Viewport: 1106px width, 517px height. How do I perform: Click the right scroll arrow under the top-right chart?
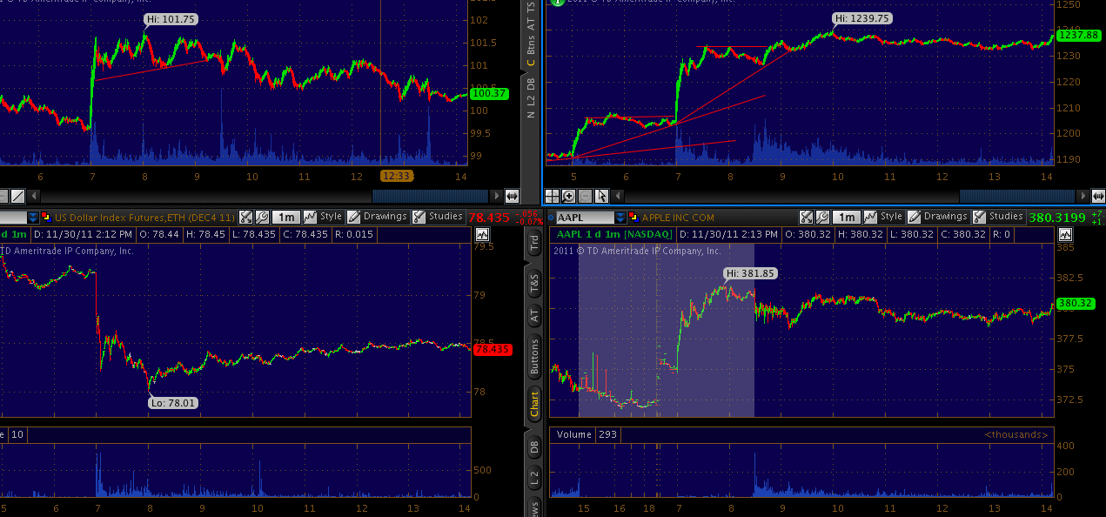pos(1083,197)
